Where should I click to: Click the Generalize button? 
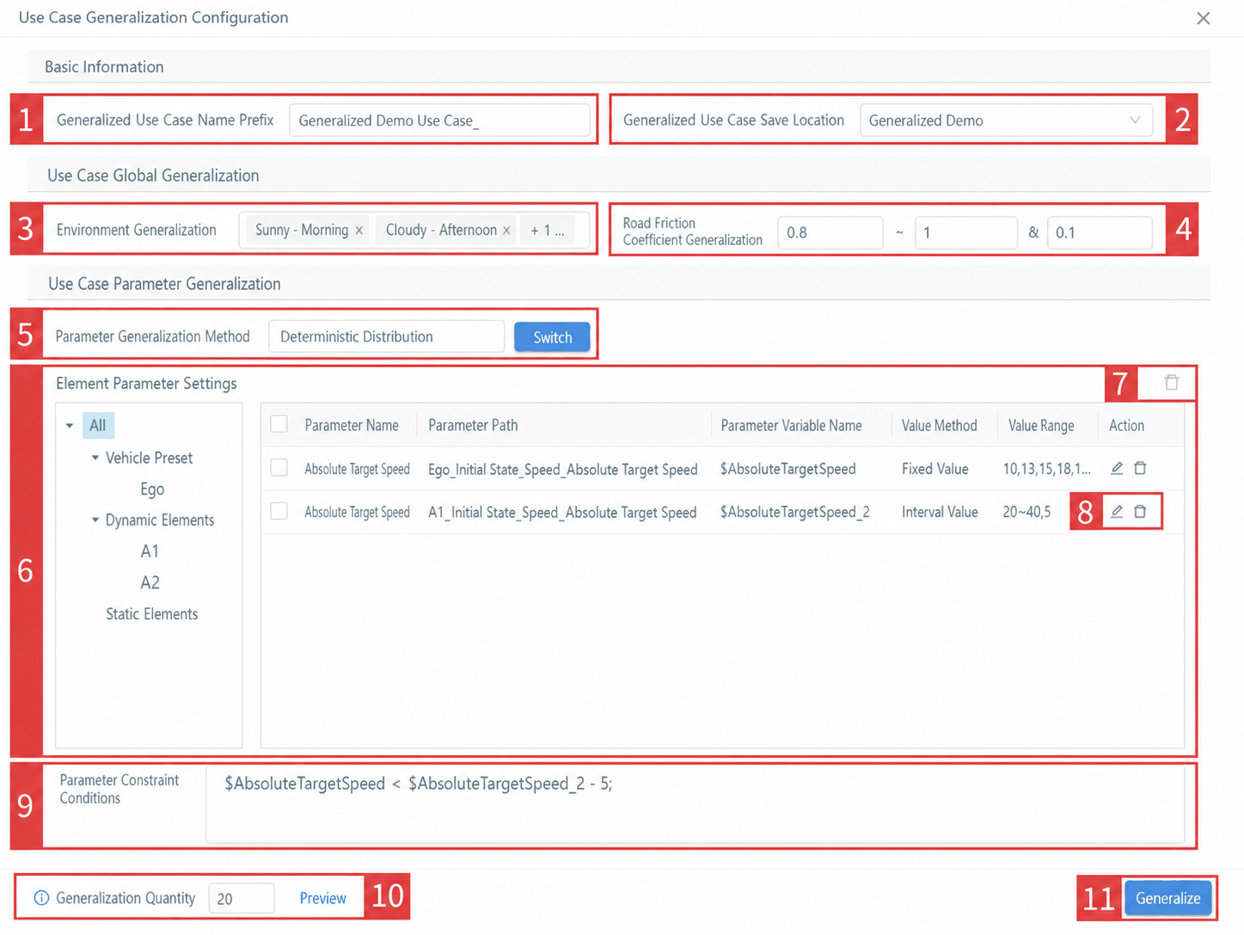tap(1167, 898)
